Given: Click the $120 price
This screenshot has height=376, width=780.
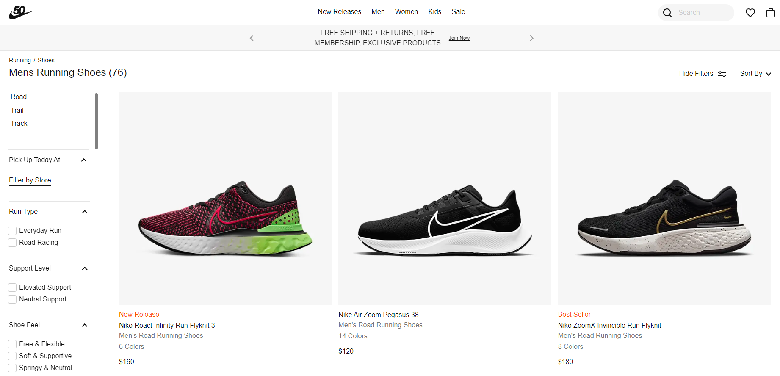Looking at the screenshot, I should click(x=346, y=351).
